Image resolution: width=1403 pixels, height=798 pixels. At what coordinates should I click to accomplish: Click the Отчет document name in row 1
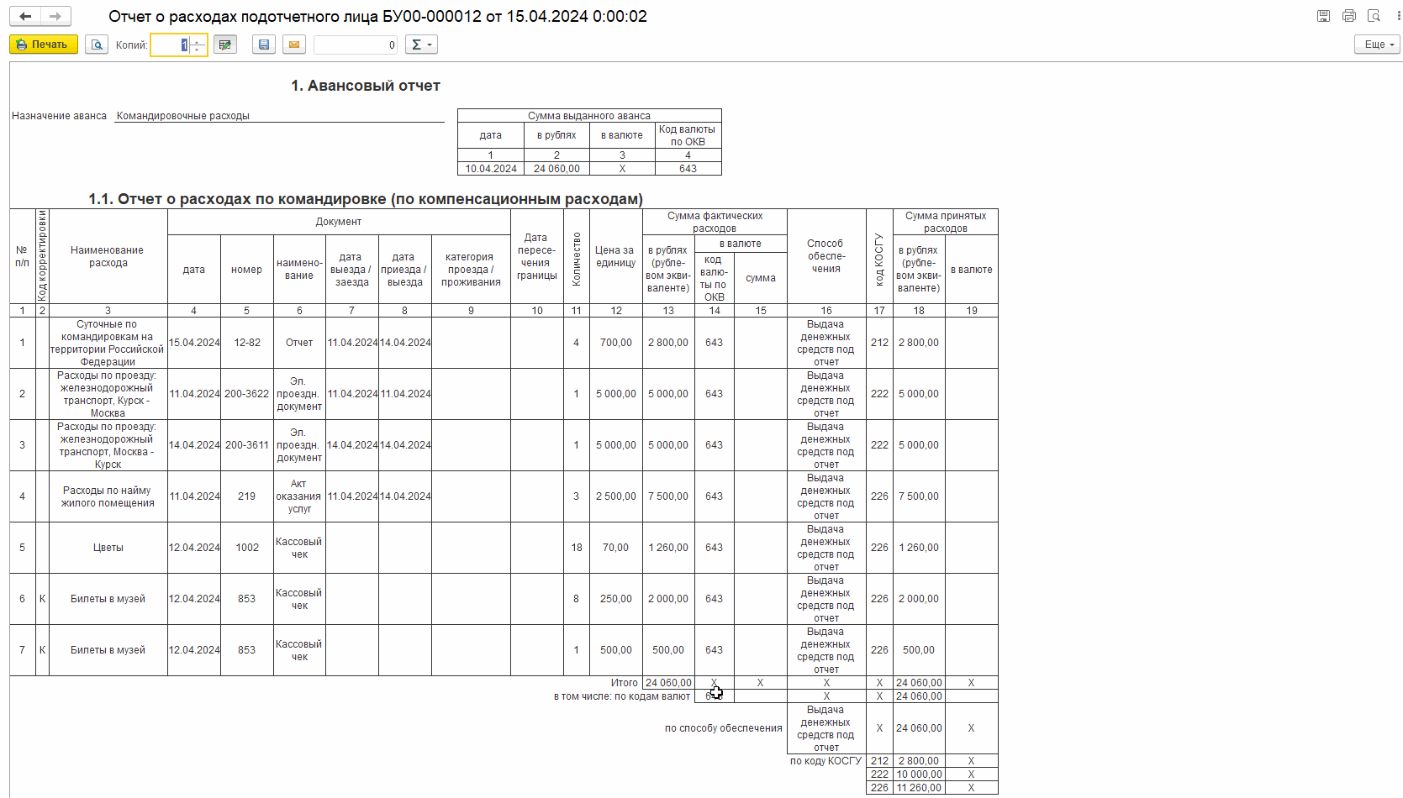(x=299, y=343)
